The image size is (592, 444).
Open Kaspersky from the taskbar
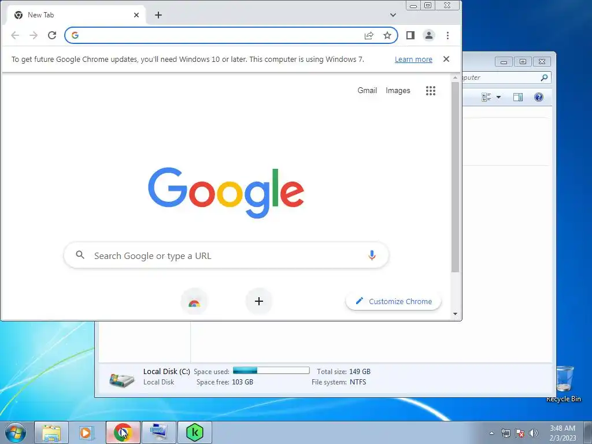coord(194,432)
